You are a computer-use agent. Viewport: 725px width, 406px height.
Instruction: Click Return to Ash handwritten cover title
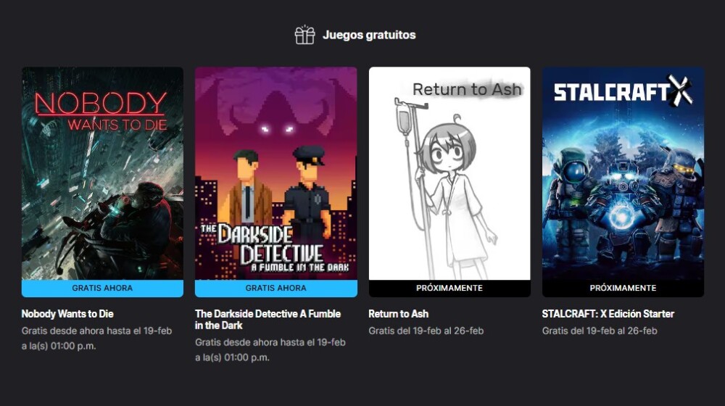[467, 89]
